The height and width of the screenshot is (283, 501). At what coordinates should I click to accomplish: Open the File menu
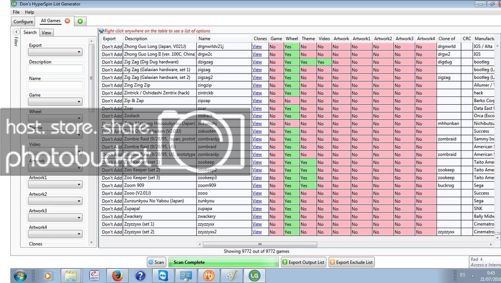coord(16,12)
